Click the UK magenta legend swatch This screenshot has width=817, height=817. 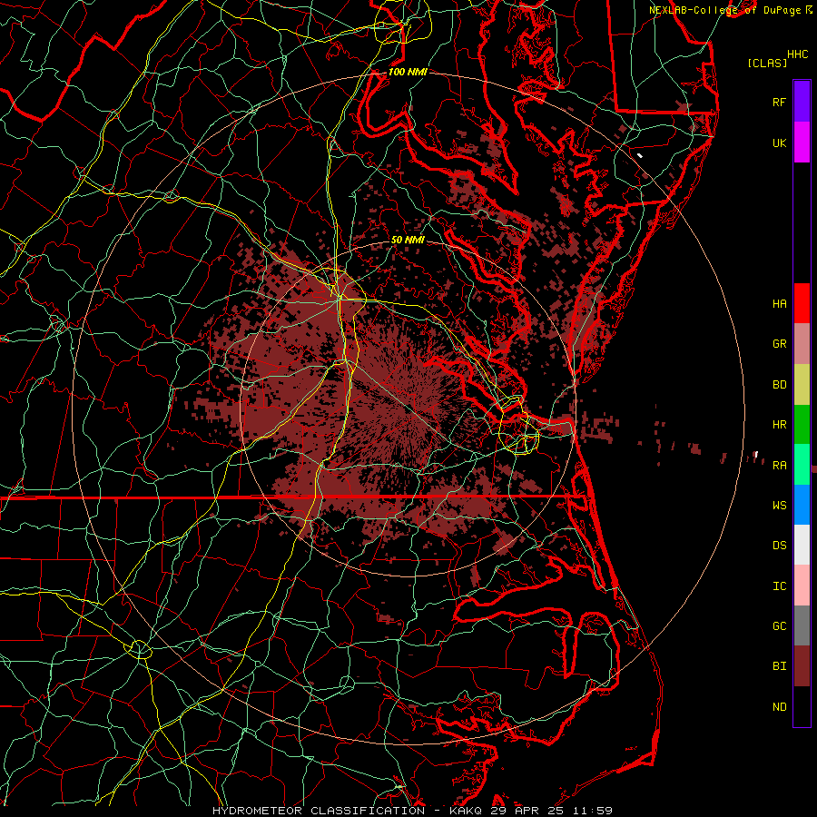click(x=802, y=143)
